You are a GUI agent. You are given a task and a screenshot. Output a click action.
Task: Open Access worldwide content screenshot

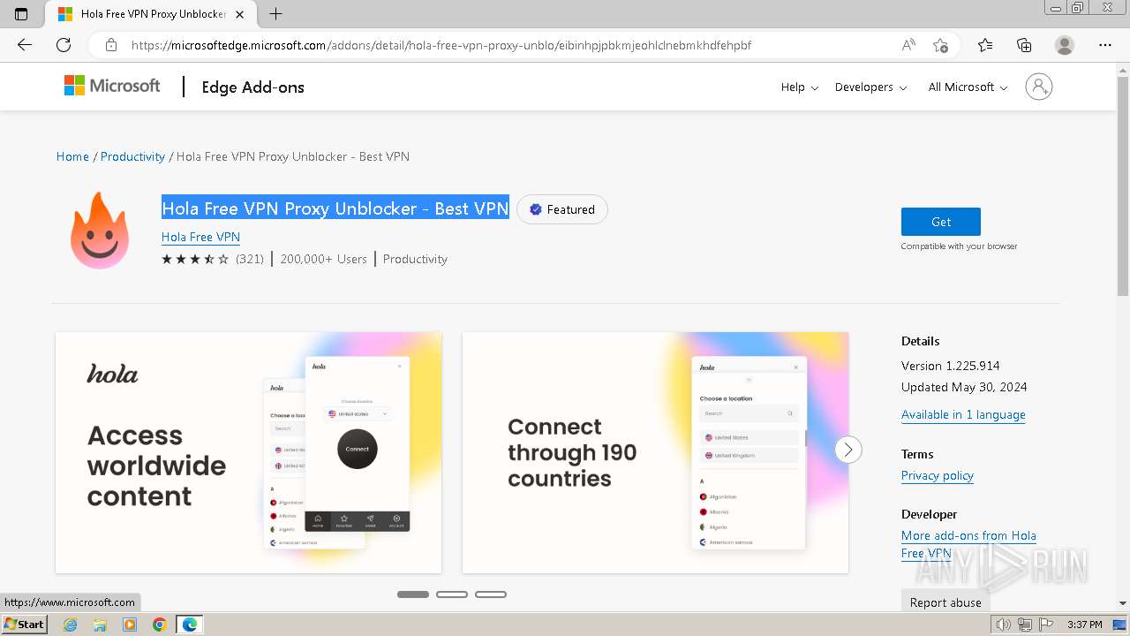248,452
